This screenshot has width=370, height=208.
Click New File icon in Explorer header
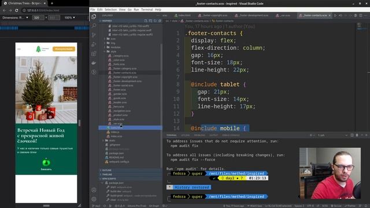[x=146, y=21]
